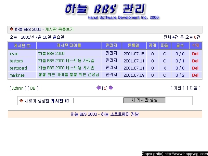Click footer text 하늘 소프트웨어 개발

click(120, 114)
